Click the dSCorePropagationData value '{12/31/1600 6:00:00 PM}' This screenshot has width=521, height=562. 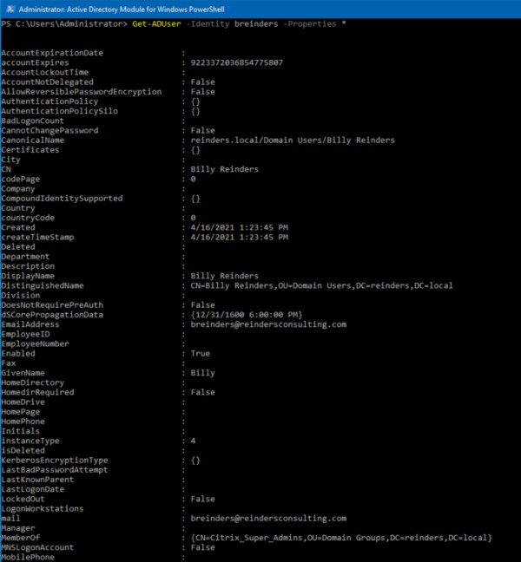(x=246, y=314)
